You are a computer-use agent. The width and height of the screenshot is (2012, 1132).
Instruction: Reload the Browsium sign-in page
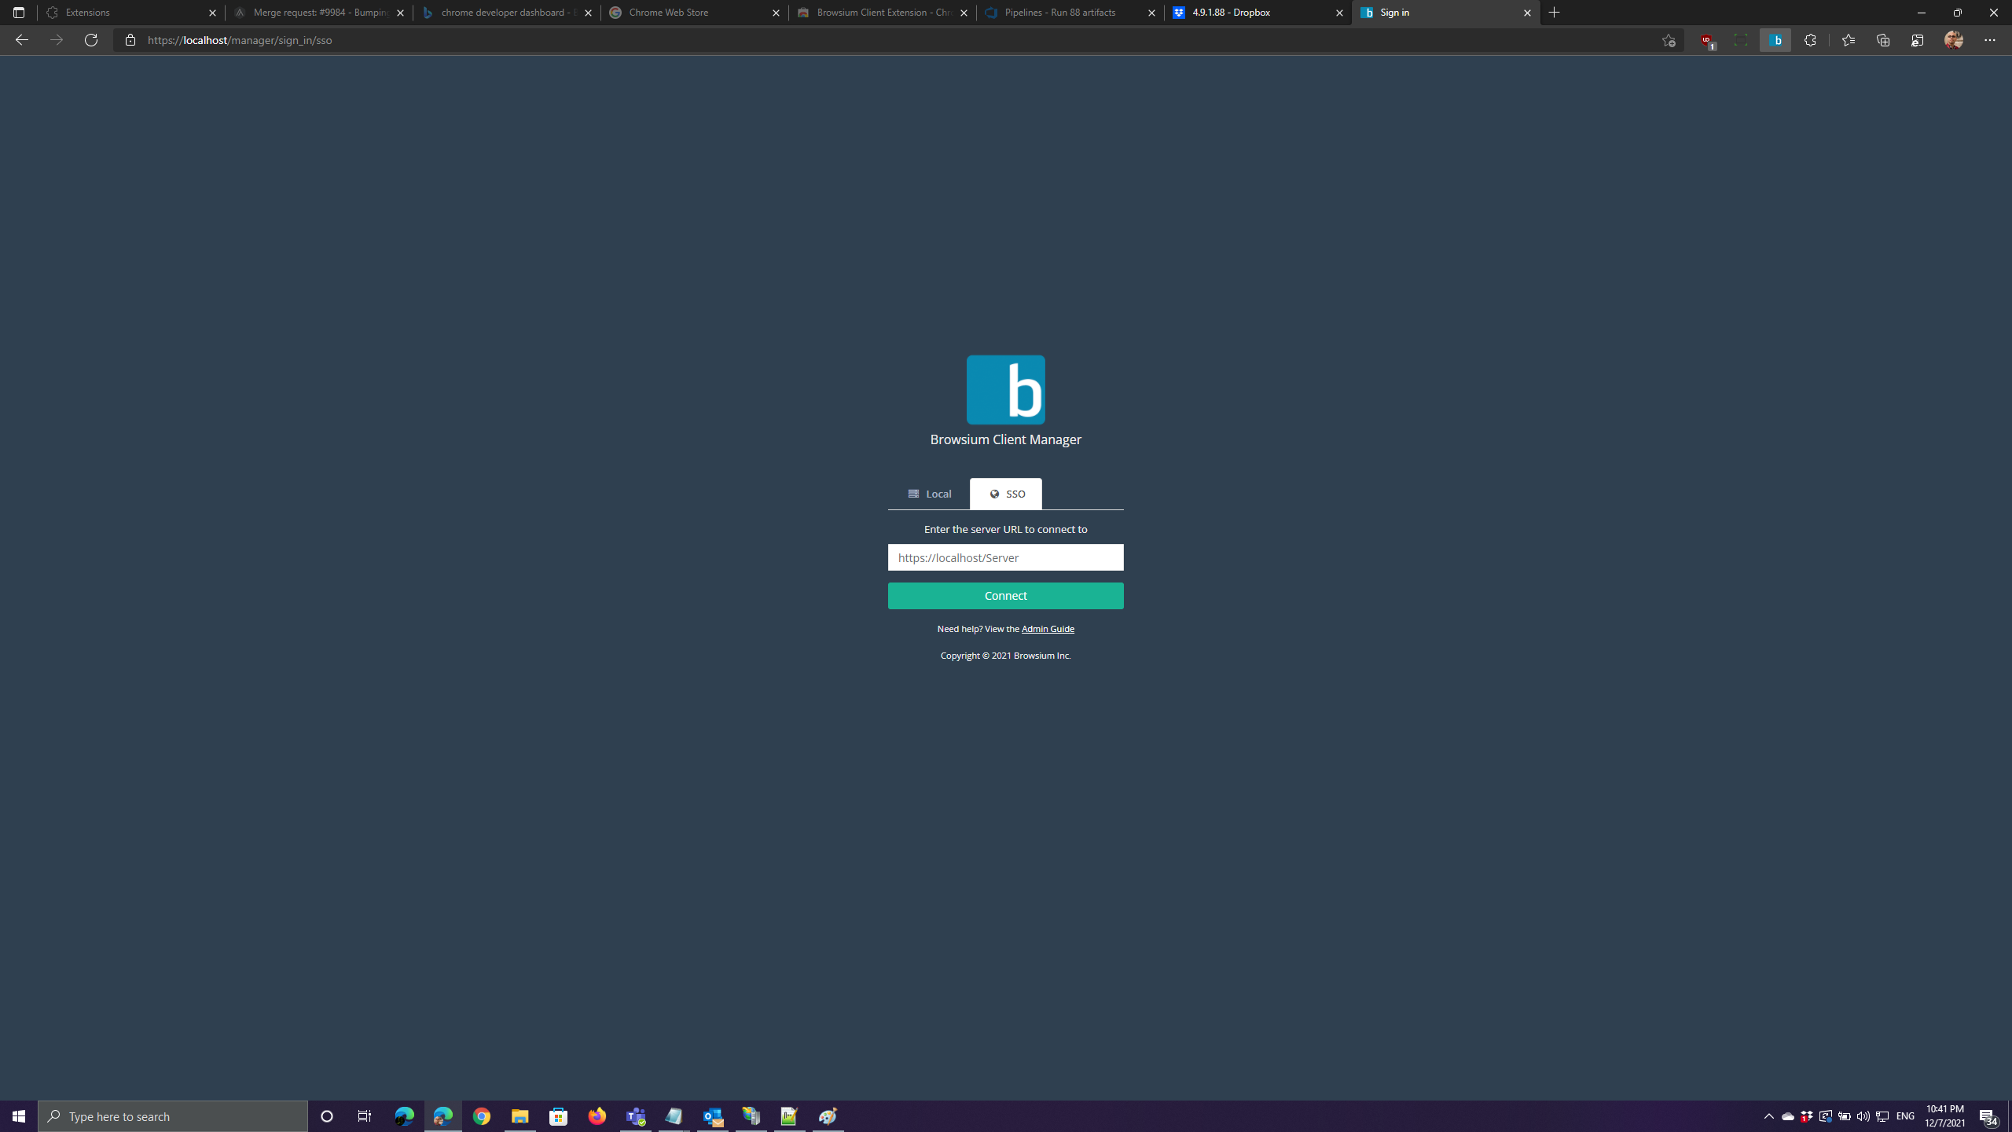(x=90, y=40)
